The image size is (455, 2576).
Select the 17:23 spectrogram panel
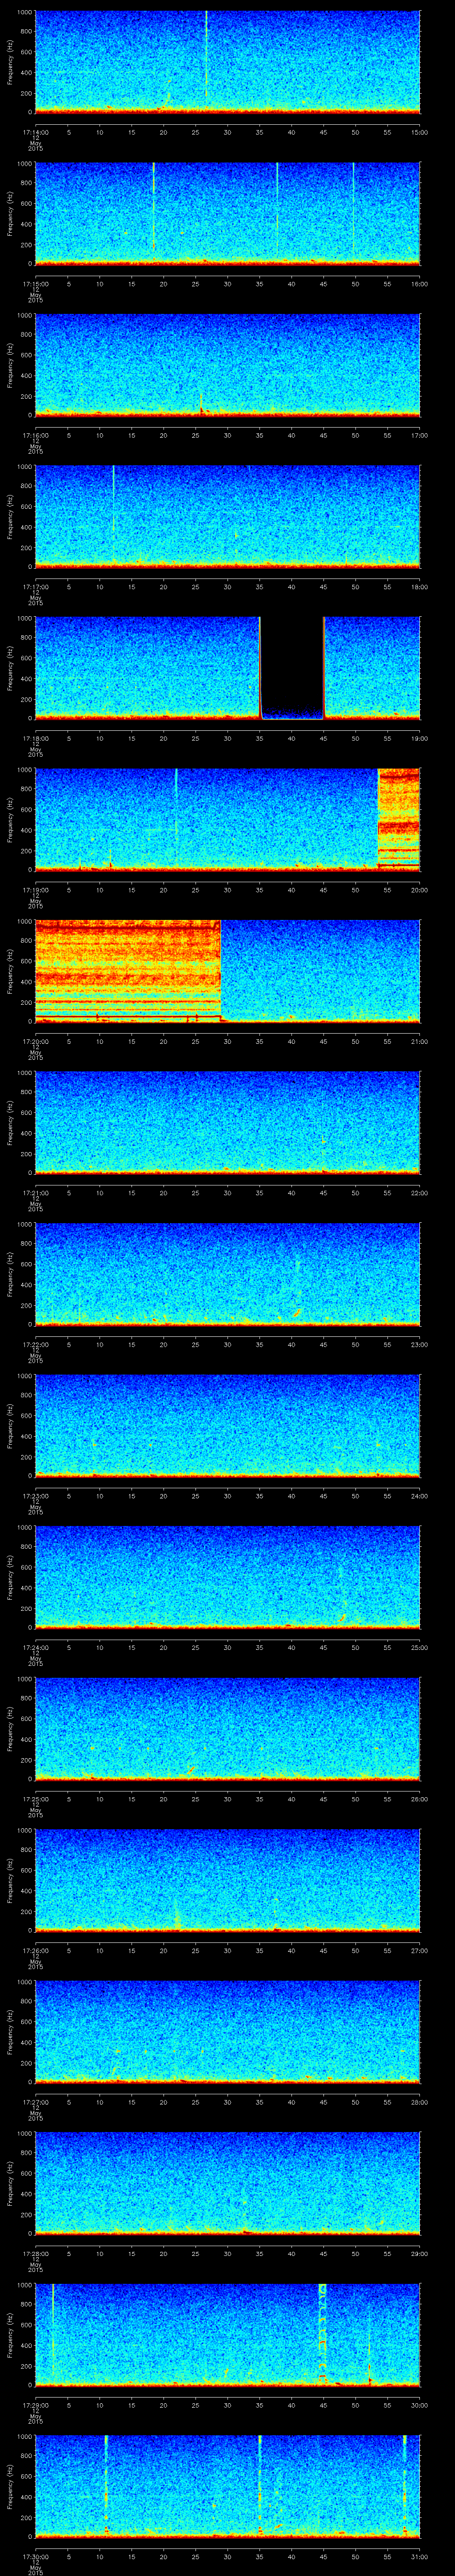227,1425
